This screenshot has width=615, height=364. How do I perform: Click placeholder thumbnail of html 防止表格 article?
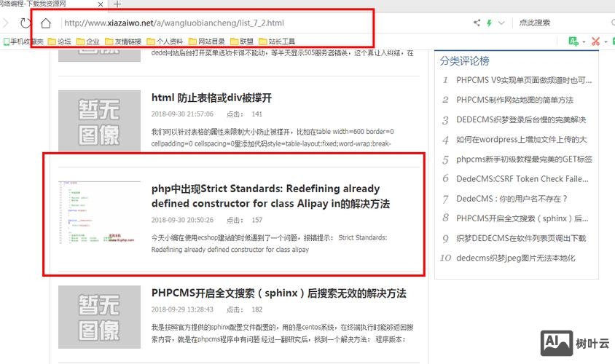[x=99, y=121]
